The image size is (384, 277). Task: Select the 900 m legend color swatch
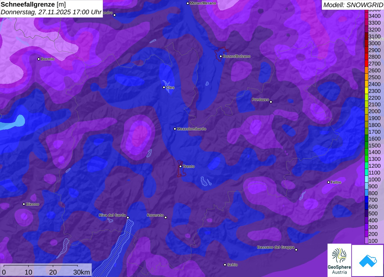[366, 186]
